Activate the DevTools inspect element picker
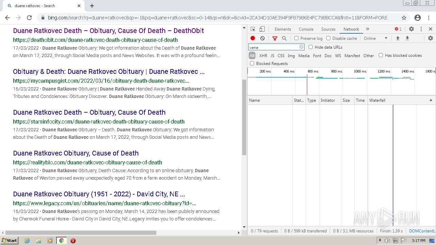The height and width of the screenshot is (245, 436). (253, 29)
